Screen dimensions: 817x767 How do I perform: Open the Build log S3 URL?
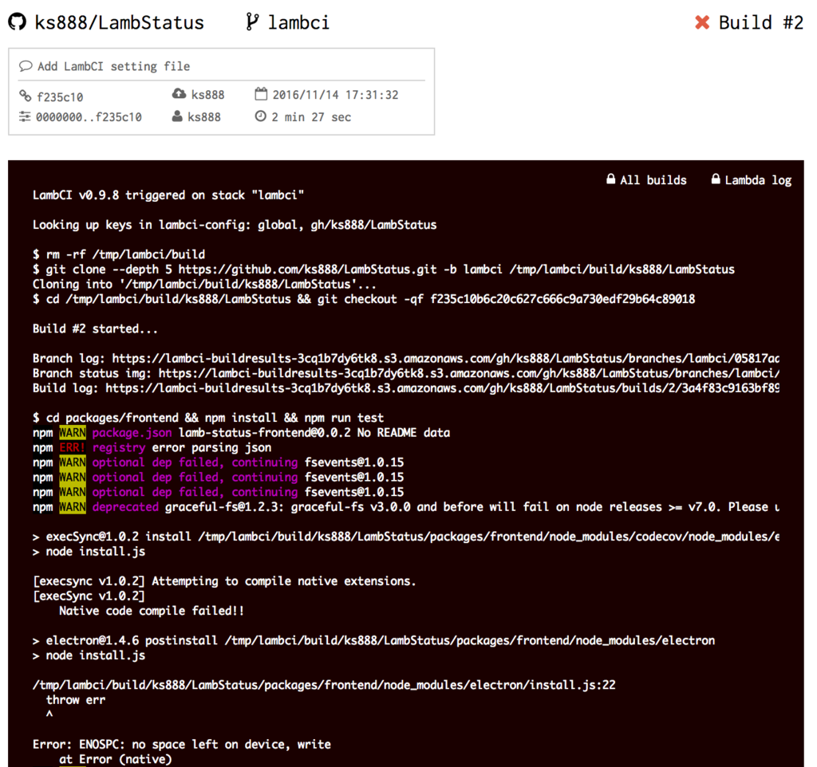click(442, 388)
